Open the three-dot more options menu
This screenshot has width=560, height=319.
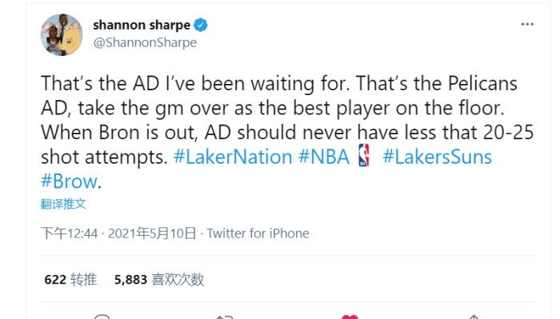pos(527,24)
